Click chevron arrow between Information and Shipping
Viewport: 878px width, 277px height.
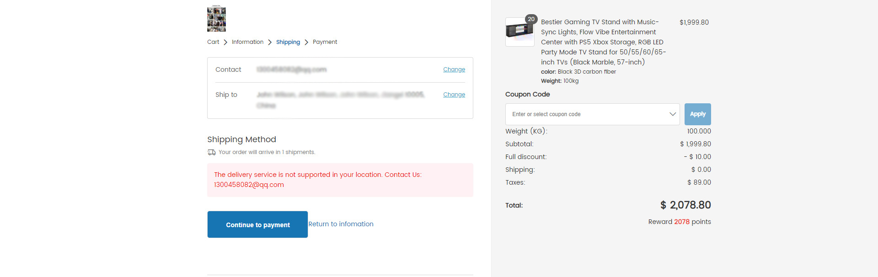point(270,42)
